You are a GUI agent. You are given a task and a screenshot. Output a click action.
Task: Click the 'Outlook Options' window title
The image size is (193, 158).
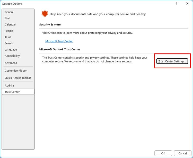12,4
